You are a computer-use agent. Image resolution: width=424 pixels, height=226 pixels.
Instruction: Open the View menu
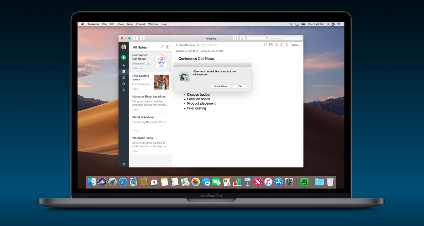point(121,24)
